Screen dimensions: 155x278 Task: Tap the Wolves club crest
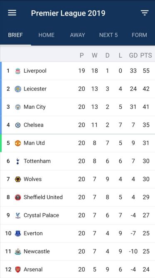[18, 179]
